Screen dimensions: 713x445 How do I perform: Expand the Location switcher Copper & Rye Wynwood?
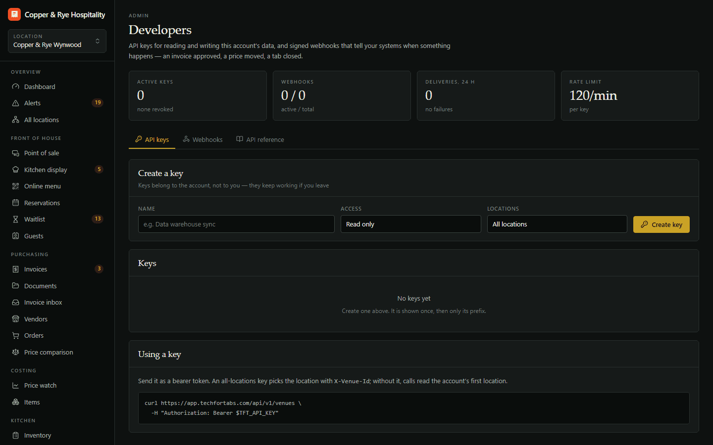(x=57, y=41)
